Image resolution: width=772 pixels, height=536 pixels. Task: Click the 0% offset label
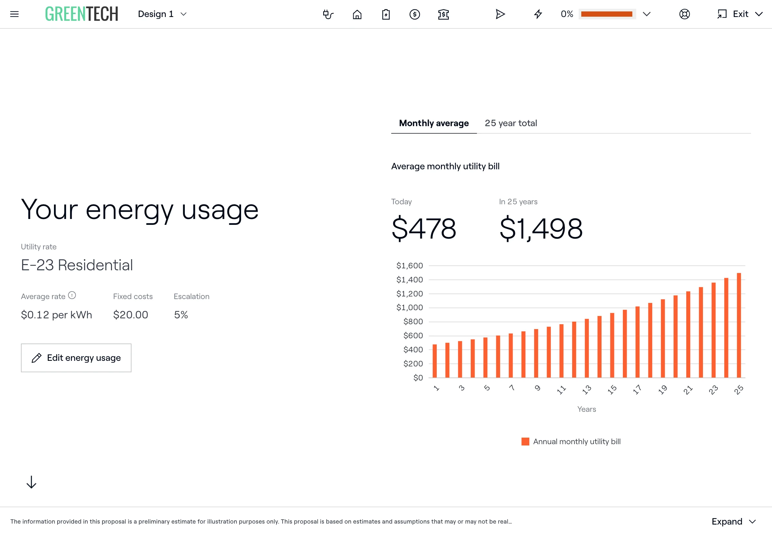[567, 14]
